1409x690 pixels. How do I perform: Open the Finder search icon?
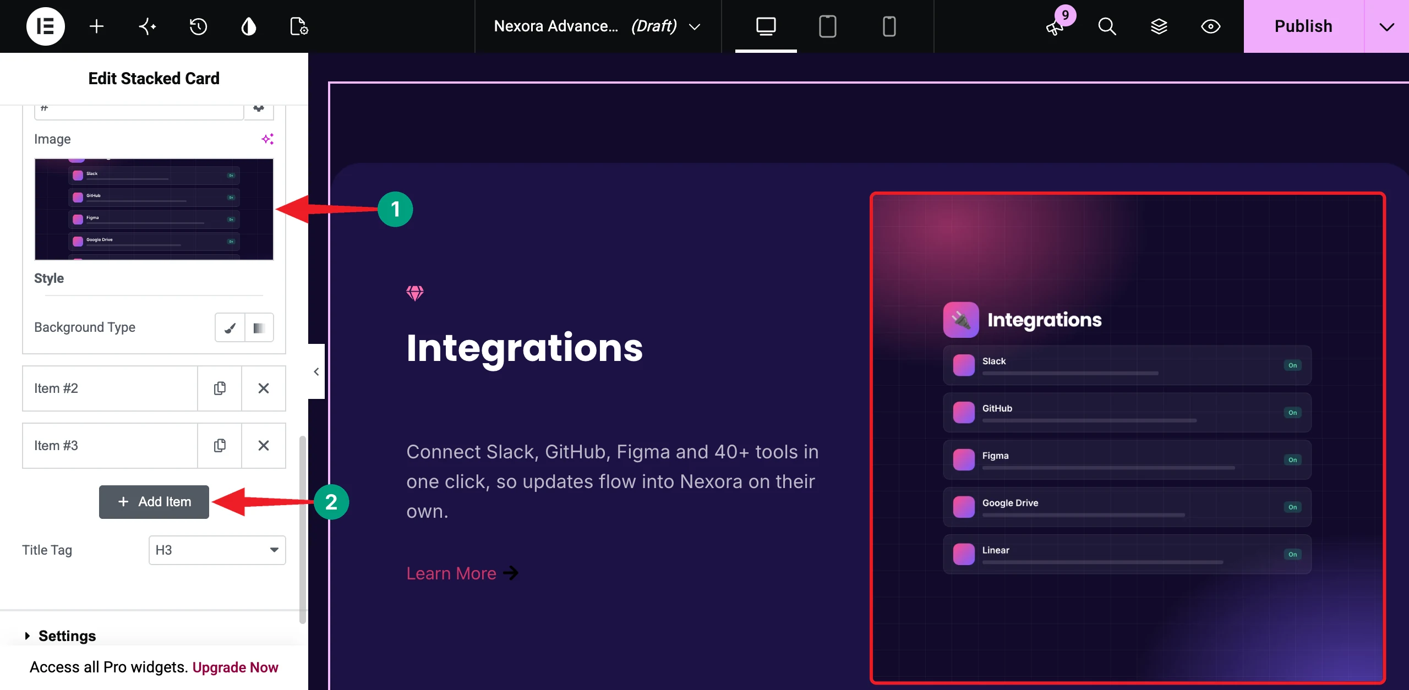(1107, 26)
